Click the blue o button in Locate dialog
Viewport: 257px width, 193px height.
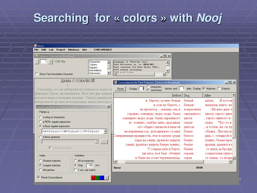coord(102,178)
